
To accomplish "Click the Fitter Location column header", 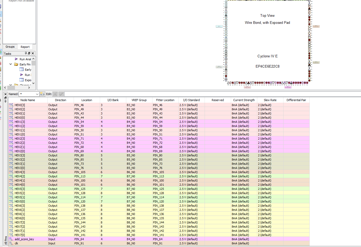I will click(x=165, y=100).
